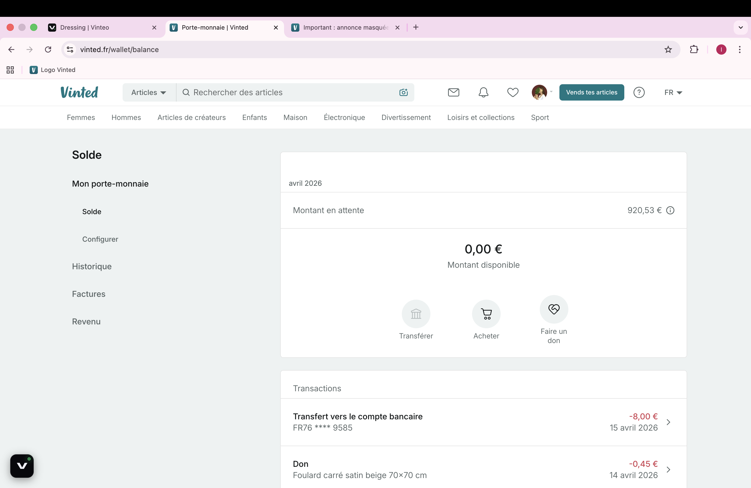Image resolution: width=751 pixels, height=488 pixels.
Task: Open favorites via the heart icon
Action: (512, 92)
